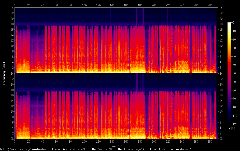
Task: Select the +0 label atop the color scale
Action: pos(233,23)
